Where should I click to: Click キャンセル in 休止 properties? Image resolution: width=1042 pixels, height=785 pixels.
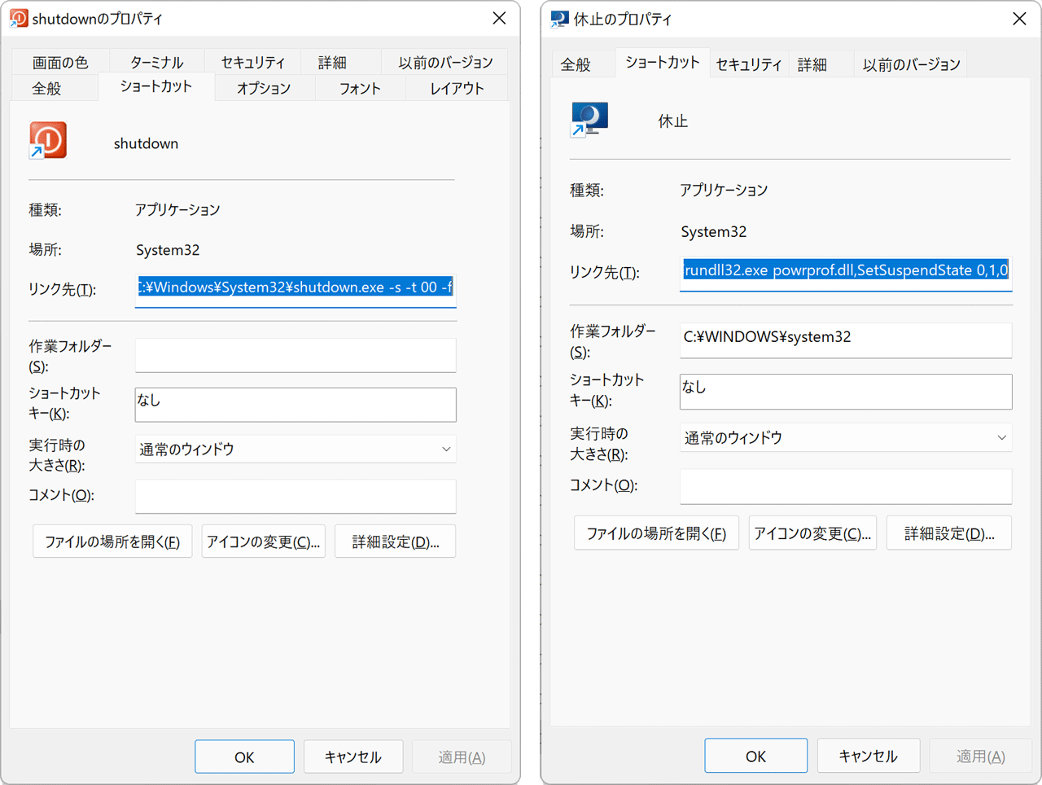pyautogui.click(x=869, y=756)
